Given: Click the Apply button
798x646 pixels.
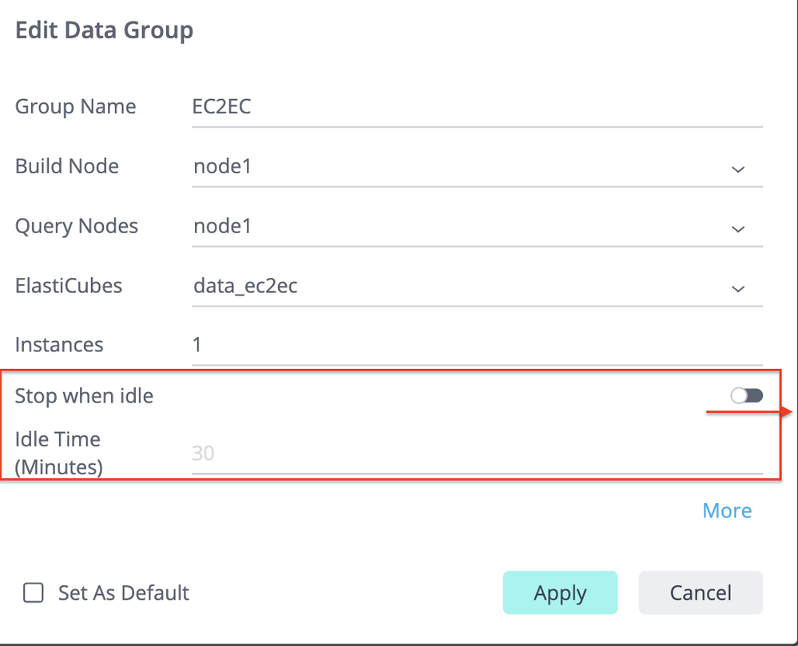Looking at the screenshot, I should (x=560, y=592).
